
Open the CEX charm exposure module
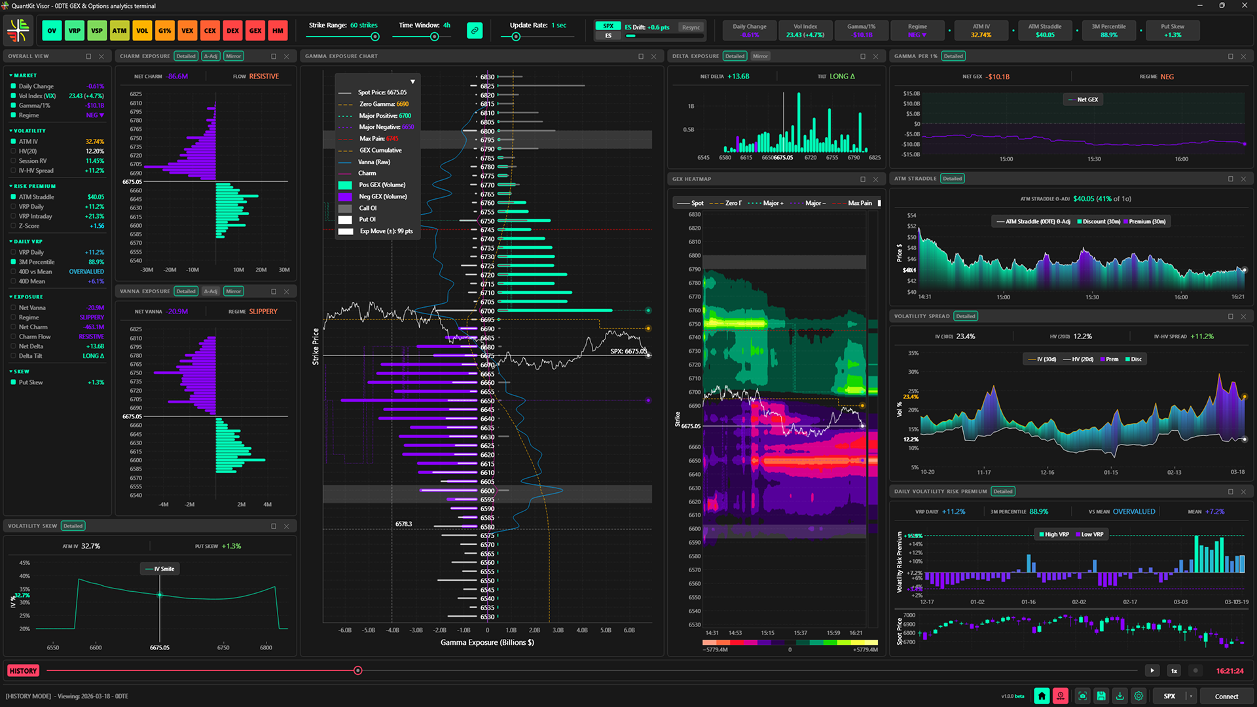[210, 30]
